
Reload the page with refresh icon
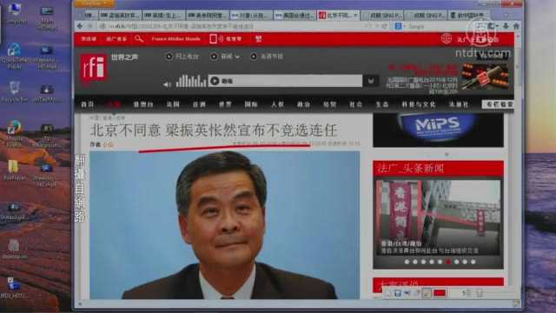click(385, 26)
